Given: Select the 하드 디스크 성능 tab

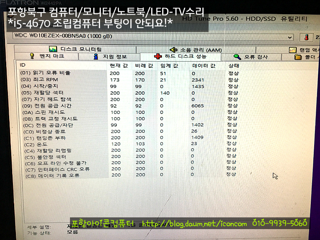Looking at the screenshot, I should click(181, 56).
